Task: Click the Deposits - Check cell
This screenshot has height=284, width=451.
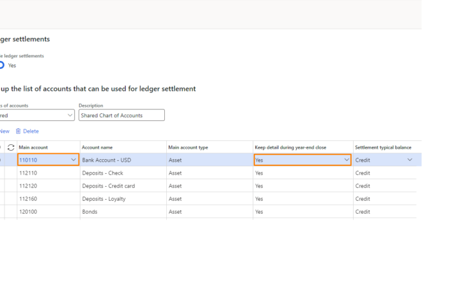Action: [124, 173]
